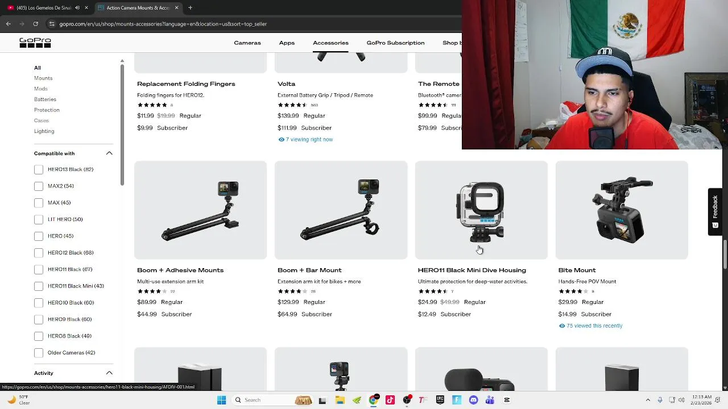Image resolution: width=728 pixels, height=409 pixels.
Task: Open volume control in system tray
Action: 681,400
